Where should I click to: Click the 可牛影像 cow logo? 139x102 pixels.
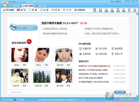(5, 4)
